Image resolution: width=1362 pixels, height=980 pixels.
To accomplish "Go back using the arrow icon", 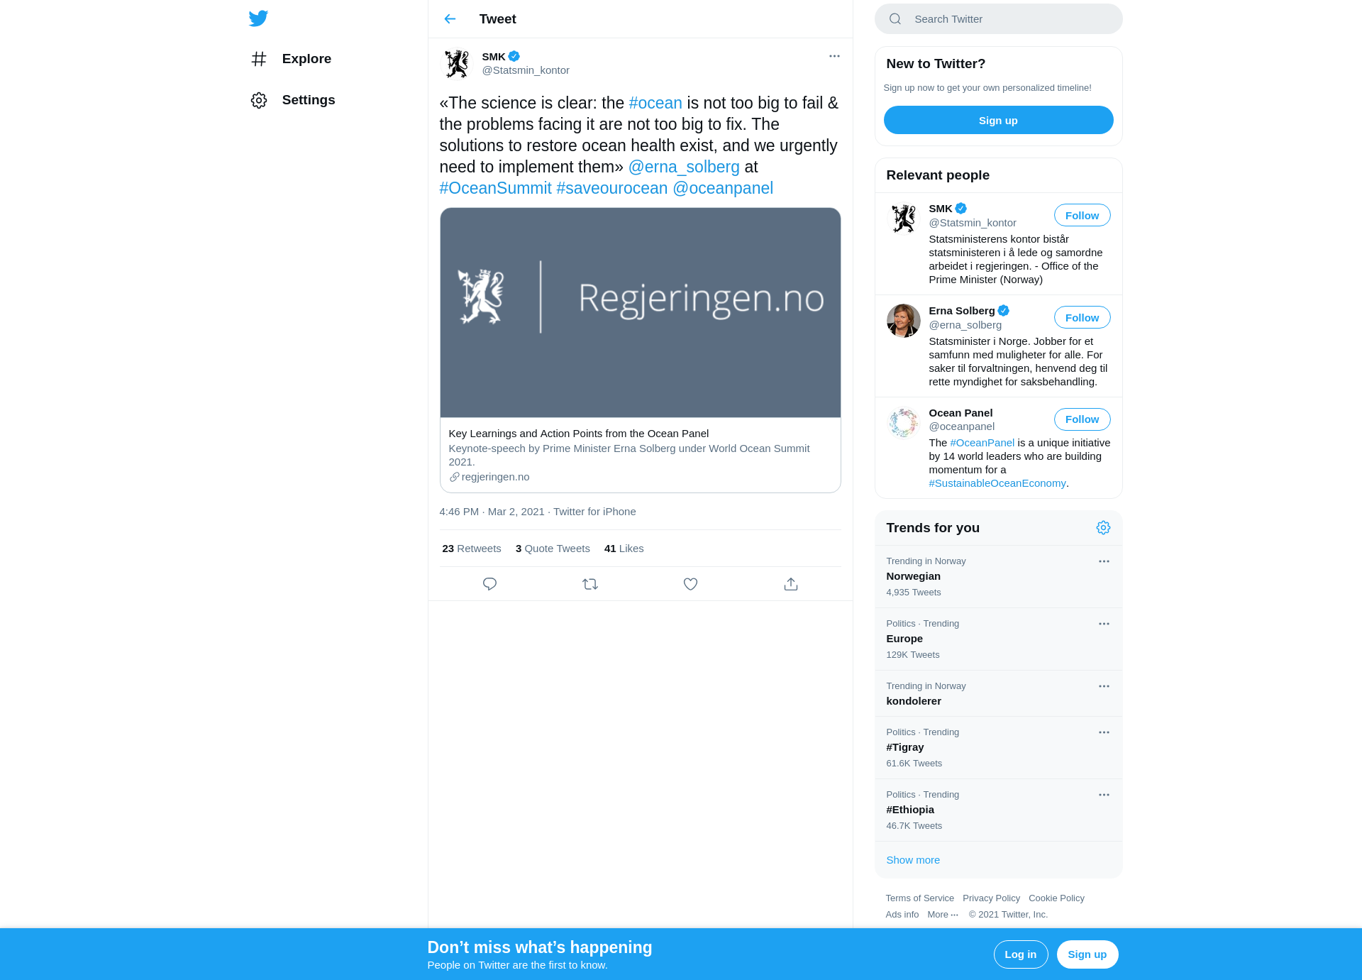I will (450, 19).
